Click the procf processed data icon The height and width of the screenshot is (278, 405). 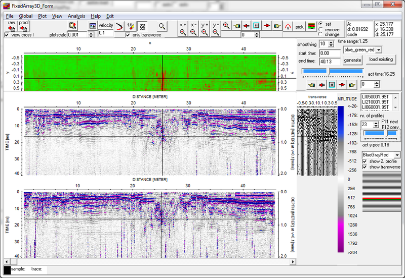[x=24, y=25]
